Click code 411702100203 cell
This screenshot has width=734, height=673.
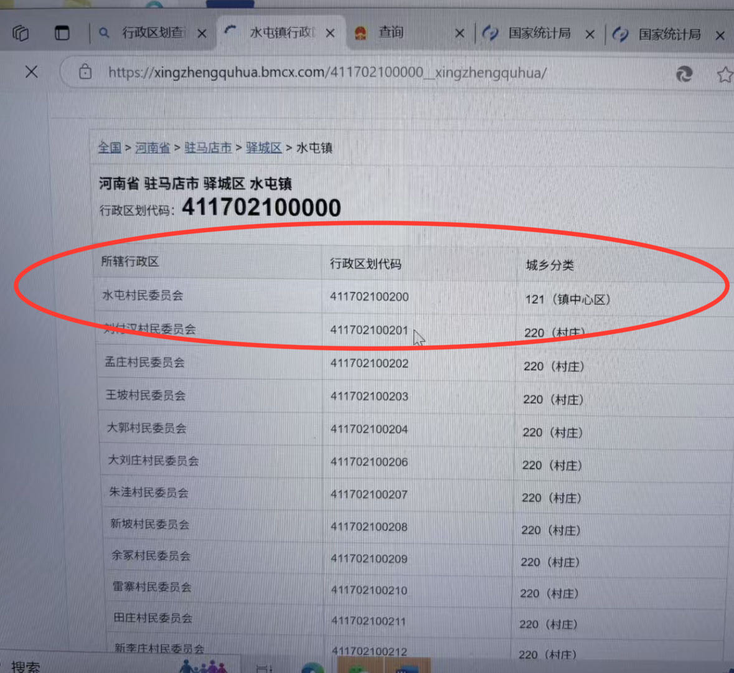pyautogui.click(x=369, y=397)
